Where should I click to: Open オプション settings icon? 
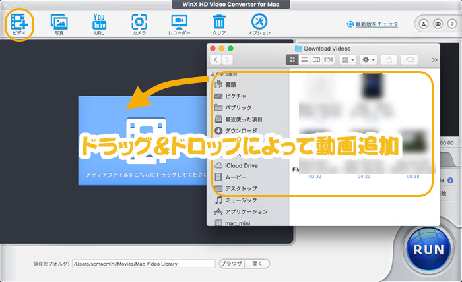click(x=259, y=24)
